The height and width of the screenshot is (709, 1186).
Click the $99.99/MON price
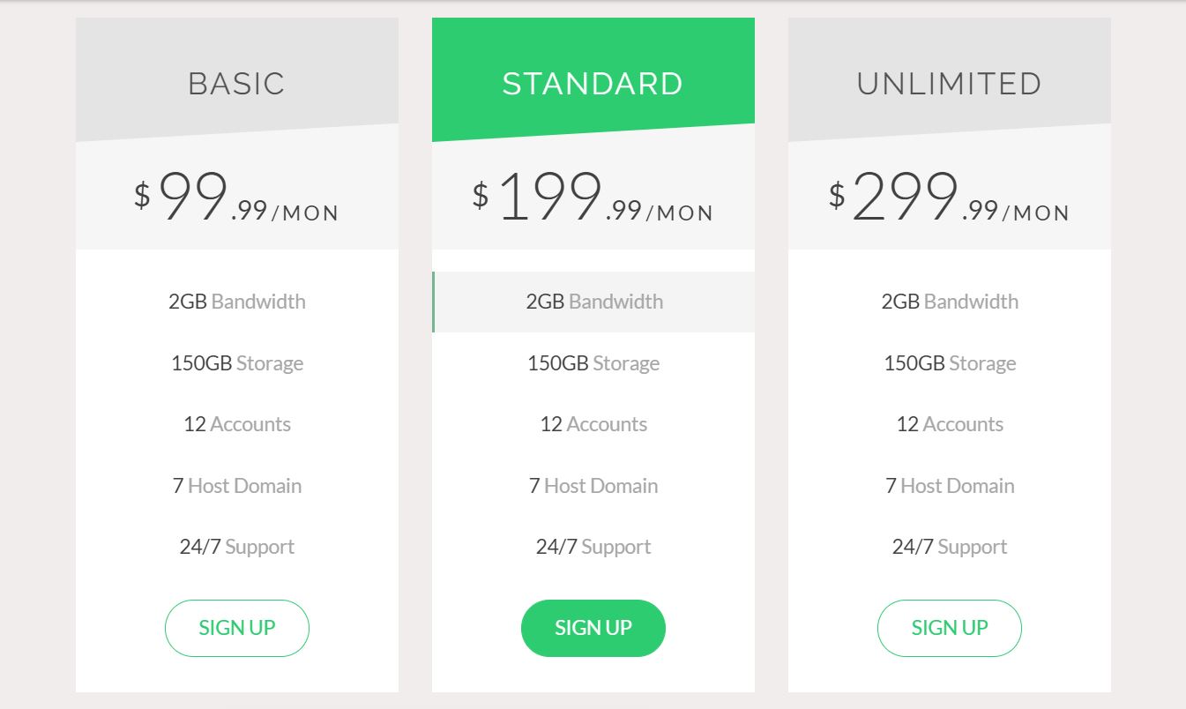click(237, 198)
